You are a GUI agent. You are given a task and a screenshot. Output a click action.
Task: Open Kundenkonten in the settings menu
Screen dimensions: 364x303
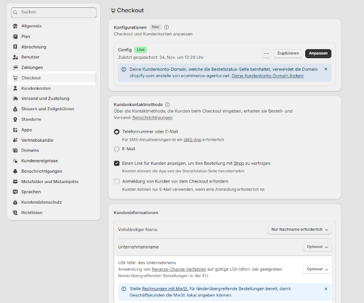(36, 88)
